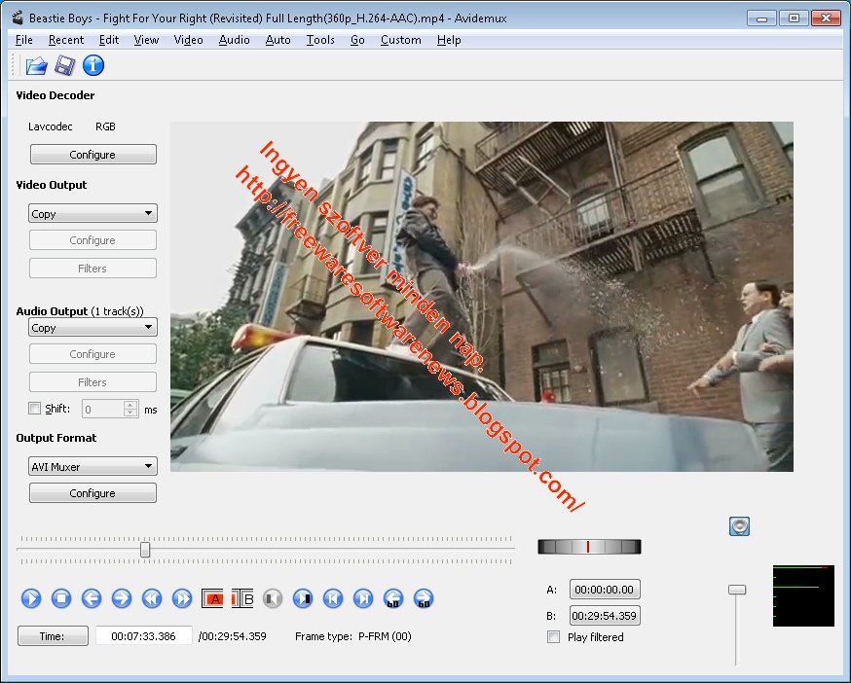This screenshot has width=851, height=683.
Task: Set selection marker A
Action: (212, 599)
